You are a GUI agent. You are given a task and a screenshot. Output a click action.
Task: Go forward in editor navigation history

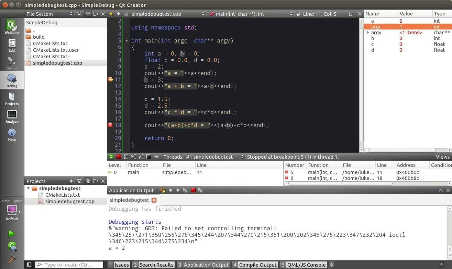[118, 14]
